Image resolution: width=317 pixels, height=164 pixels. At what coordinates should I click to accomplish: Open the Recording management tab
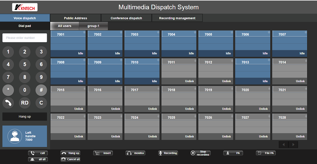pyautogui.click(x=177, y=18)
